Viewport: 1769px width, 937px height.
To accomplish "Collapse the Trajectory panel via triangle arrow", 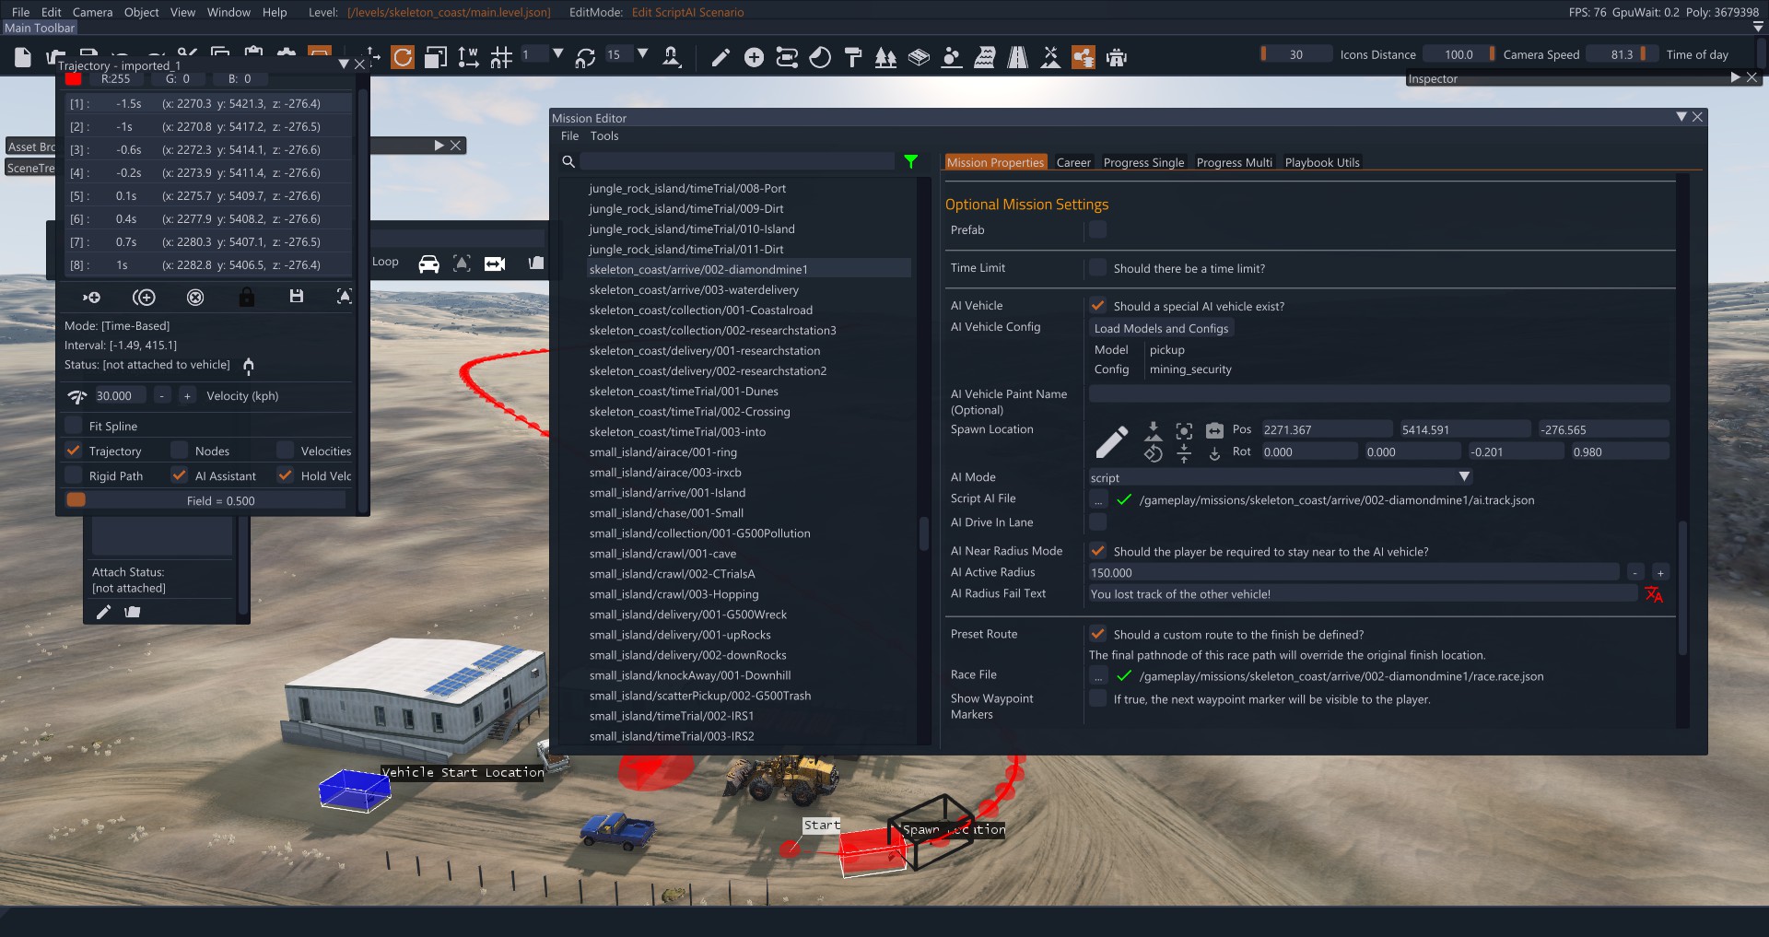I will tap(344, 64).
